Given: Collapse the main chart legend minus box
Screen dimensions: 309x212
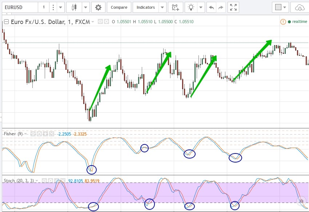Looking at the screenshot, I should (6, 22).
